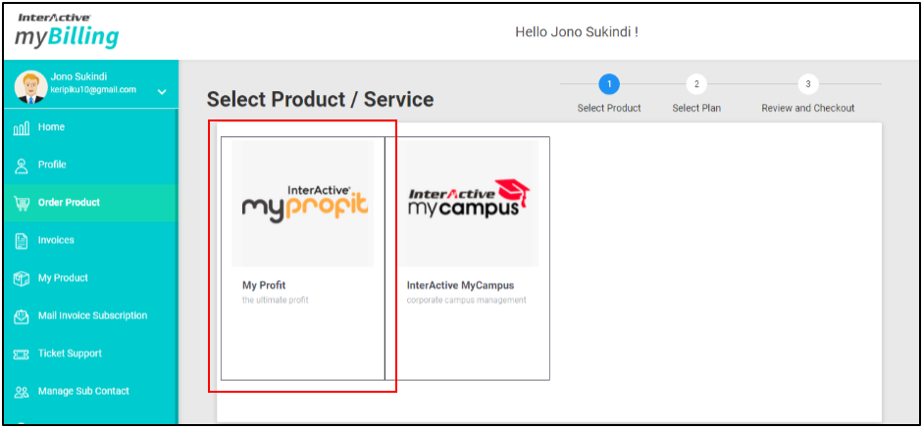Click the InterActive myBilling logo
This screenshot has height=428, width=922.
[x=67, y=31]
